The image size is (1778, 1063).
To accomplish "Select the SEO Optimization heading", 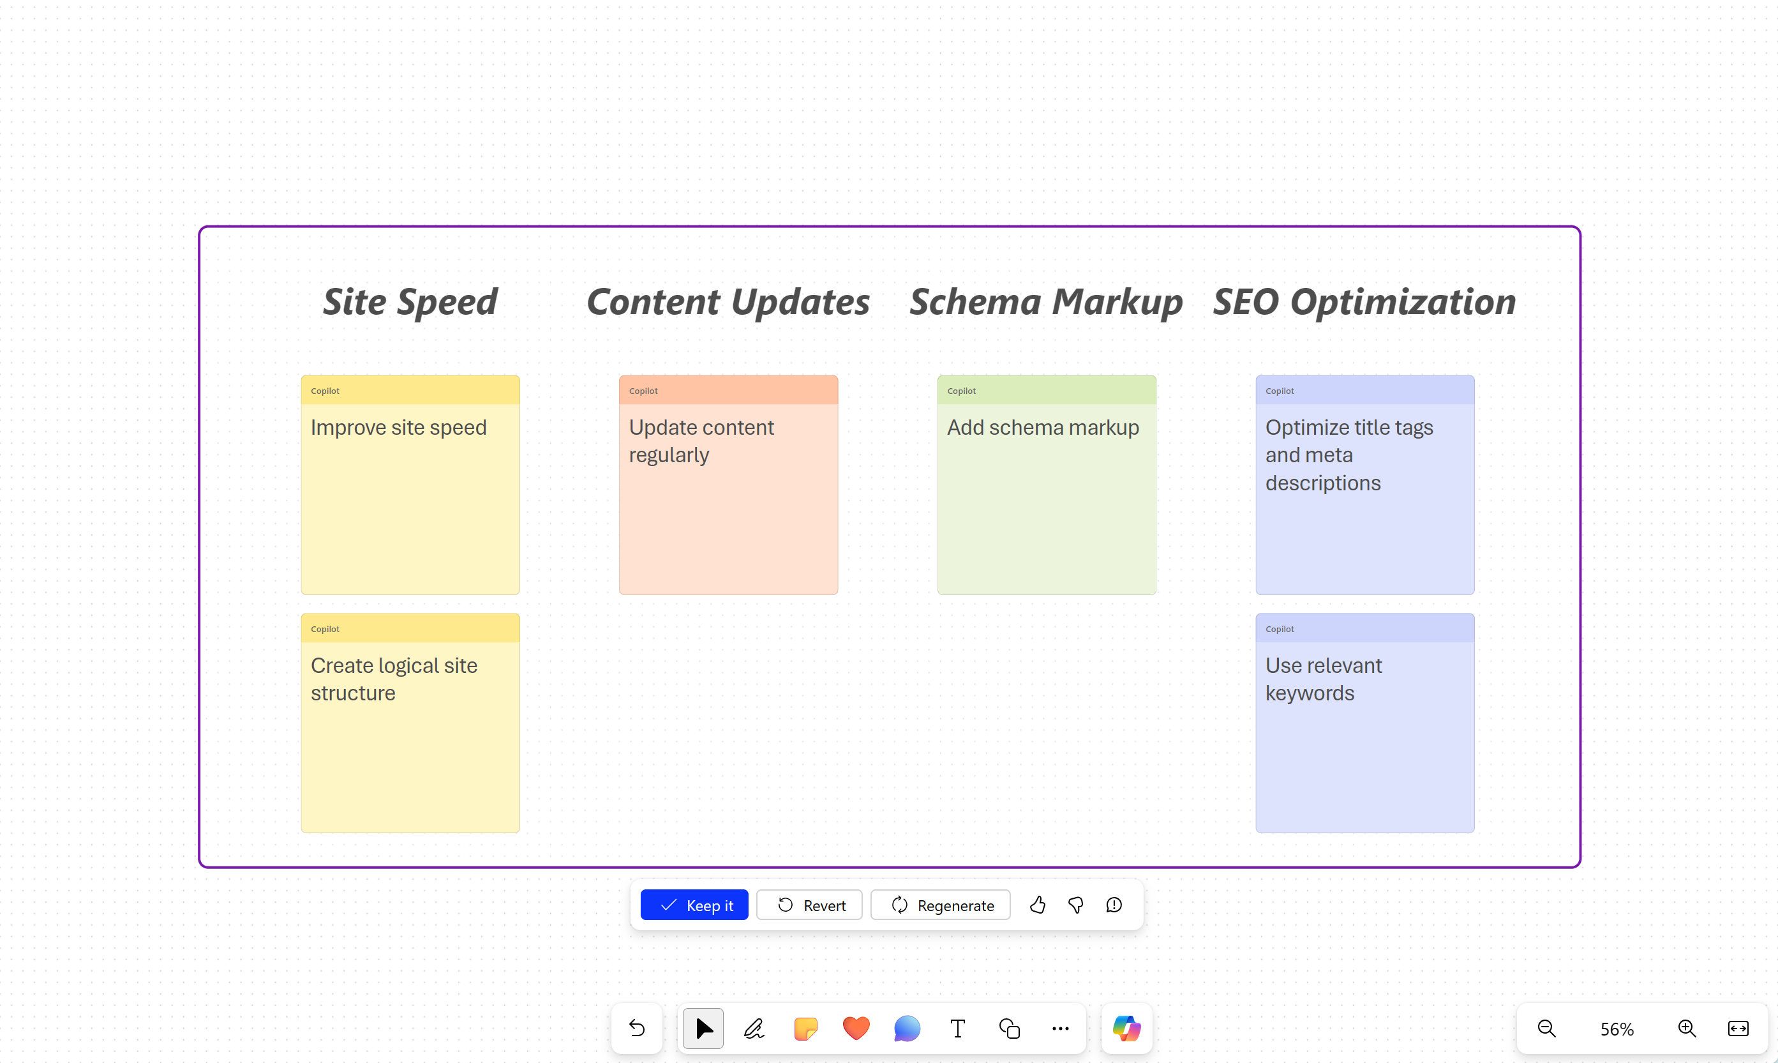I will click(1363, 301).
